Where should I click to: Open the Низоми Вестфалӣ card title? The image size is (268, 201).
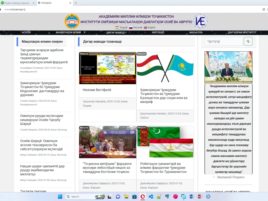pyautogui.click(x=97, y=90)
